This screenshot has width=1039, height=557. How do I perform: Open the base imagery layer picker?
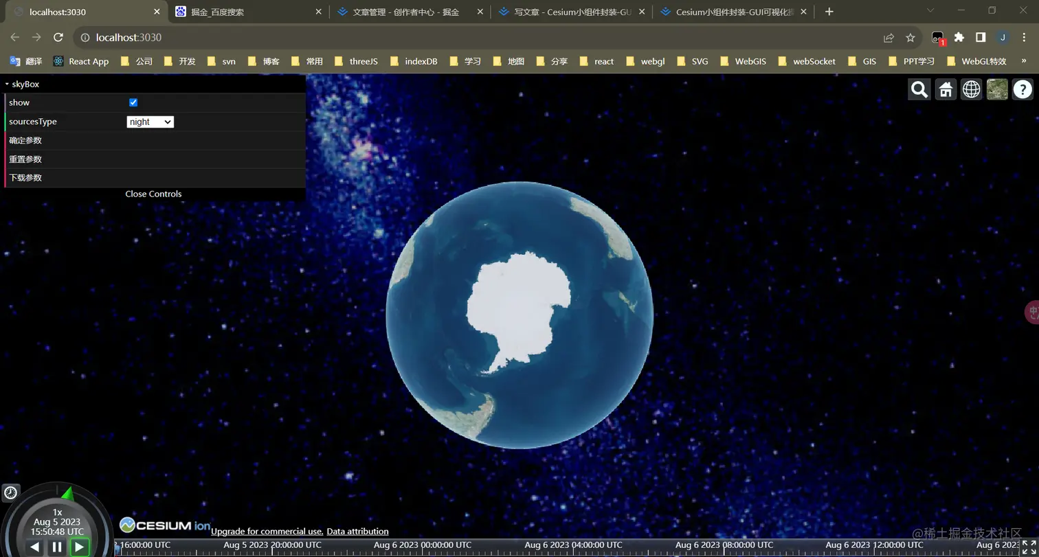(997, 89)
